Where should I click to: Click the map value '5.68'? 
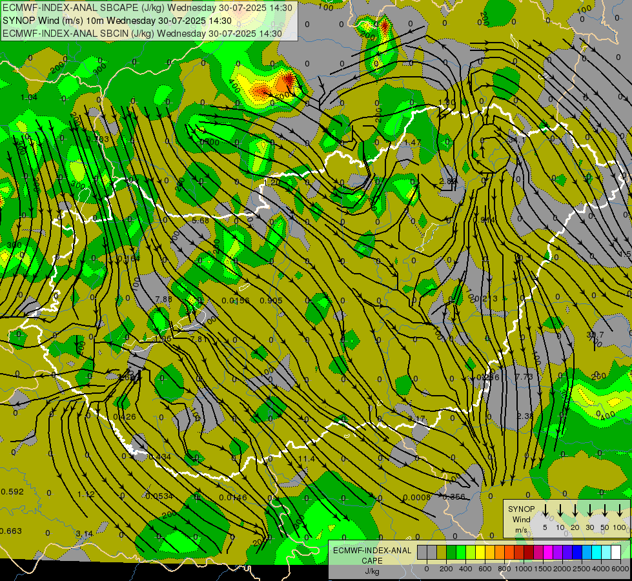tap(200, 221)
